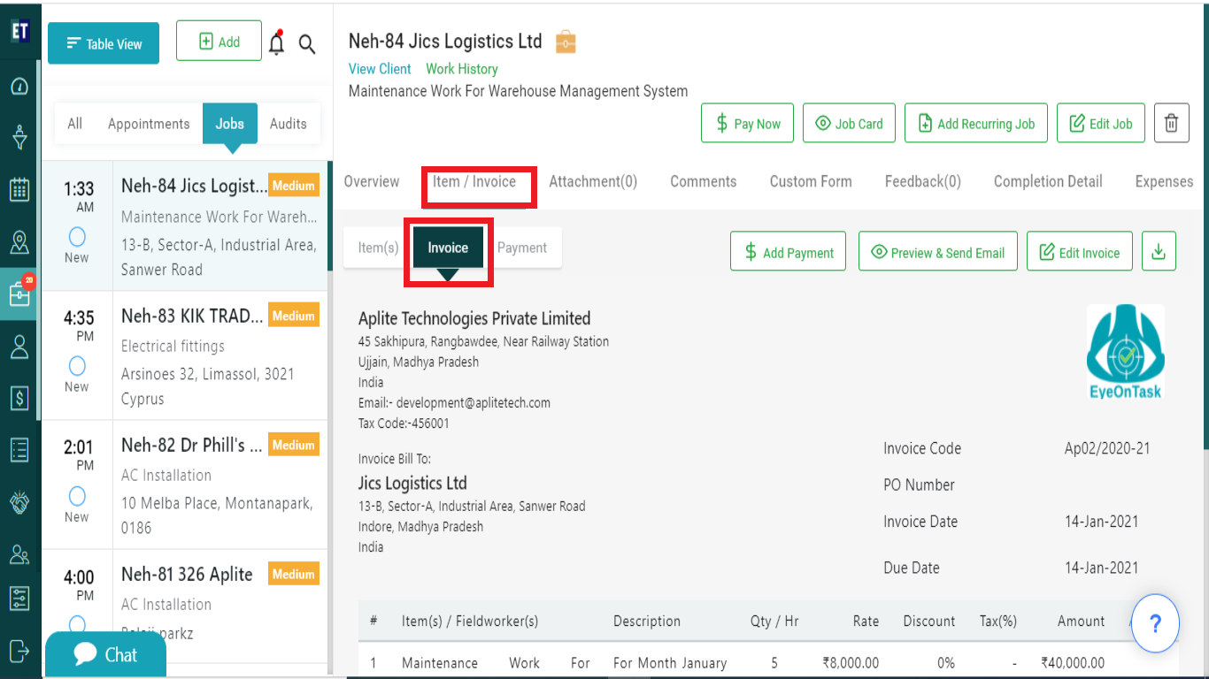Screen dimensions: 1209x679
Task: Select the Appointments tab
Action: [x=149, y=124]
